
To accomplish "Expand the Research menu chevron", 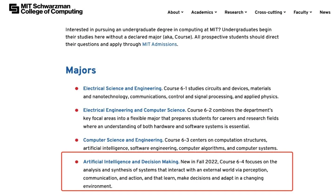I will tap(246, 12).
